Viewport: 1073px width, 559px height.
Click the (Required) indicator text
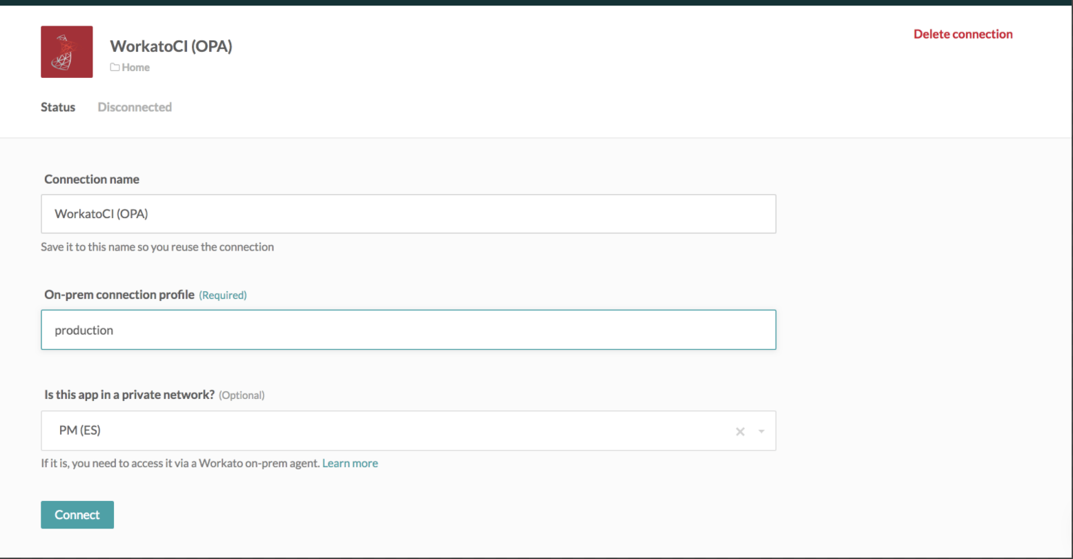(x=223, y=295)
